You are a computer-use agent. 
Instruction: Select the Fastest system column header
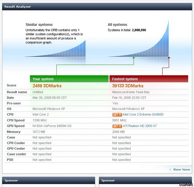tap(149, 79)
